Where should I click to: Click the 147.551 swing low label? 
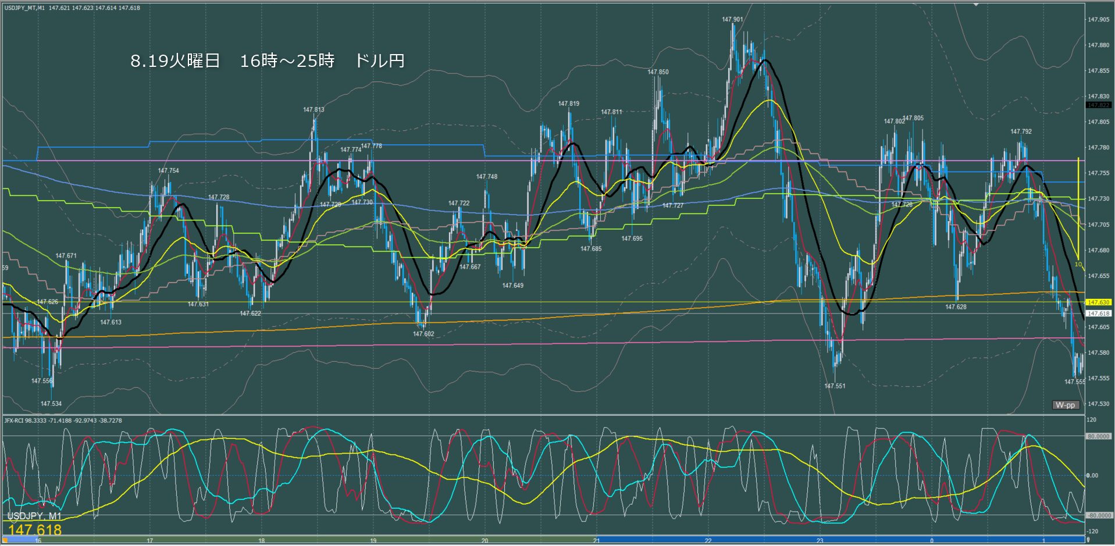pos(835,386)
